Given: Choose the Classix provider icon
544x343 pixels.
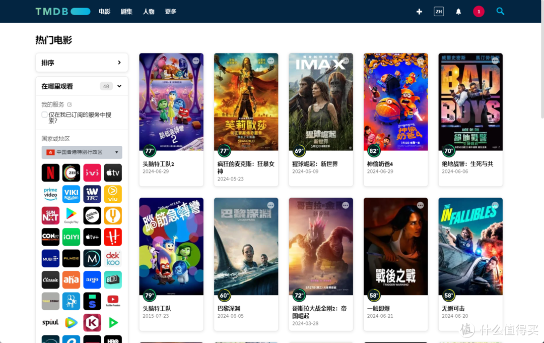Looking at the screenshot, I should (51, 280).
